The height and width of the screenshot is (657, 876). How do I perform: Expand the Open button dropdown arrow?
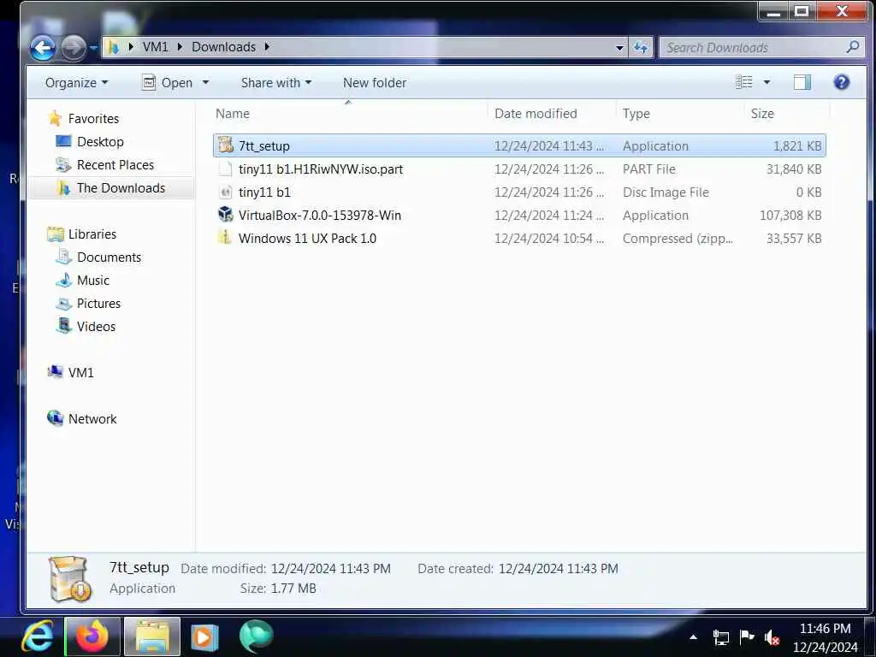click(x=205, y=83)
